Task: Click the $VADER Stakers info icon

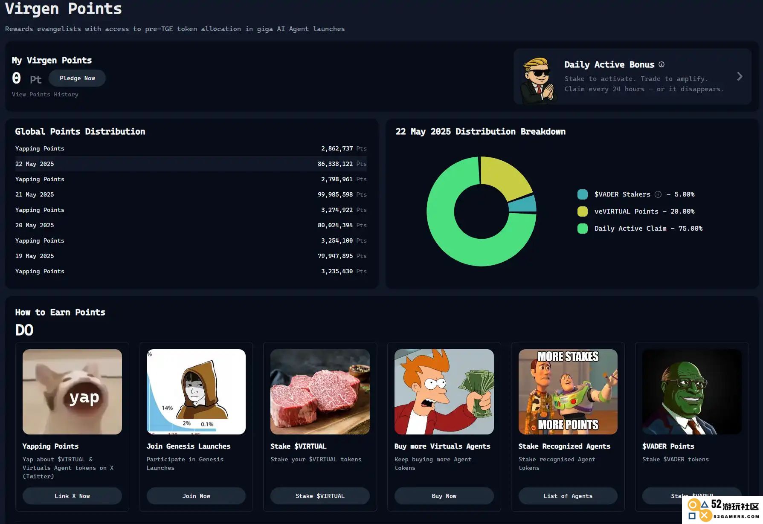Action: point(658,194)
